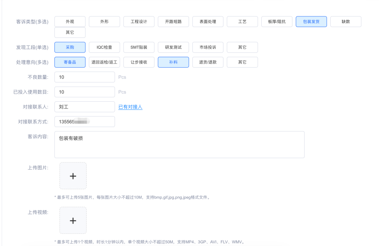Deselect the 包装发货 complaint type
379x246 pixels.
311,21
